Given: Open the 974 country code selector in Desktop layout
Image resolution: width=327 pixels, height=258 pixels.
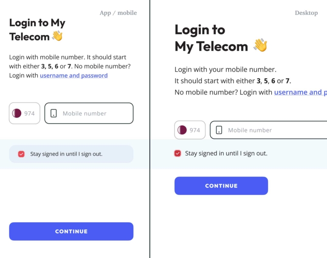Looking at the screenshot, I should [x=190, y=130].
